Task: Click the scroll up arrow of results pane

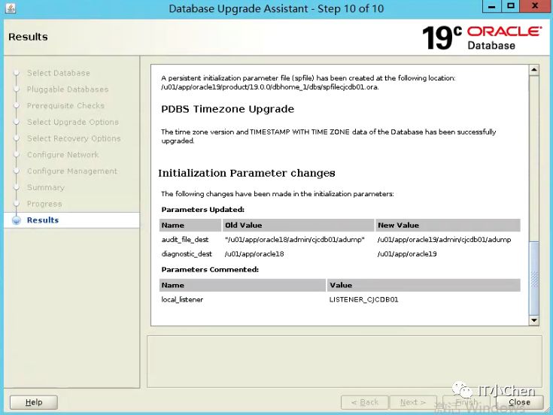Action: 534,70
